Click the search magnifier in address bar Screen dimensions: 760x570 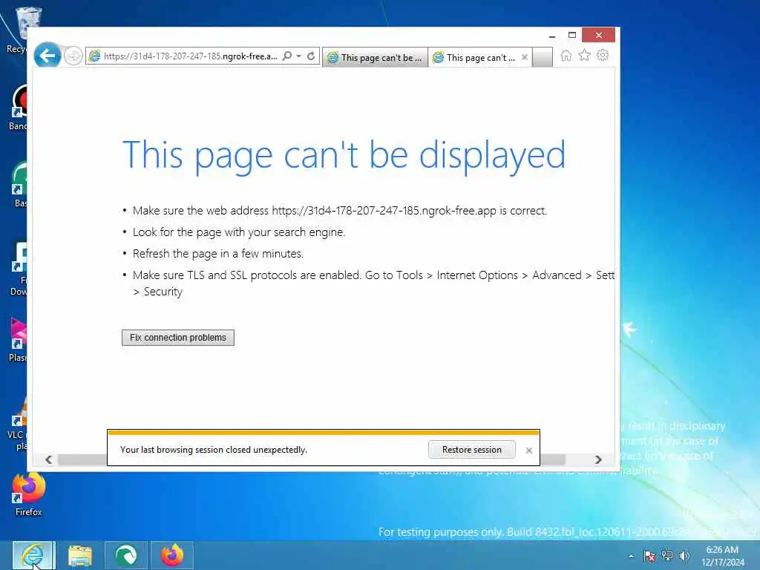[287, 56]
